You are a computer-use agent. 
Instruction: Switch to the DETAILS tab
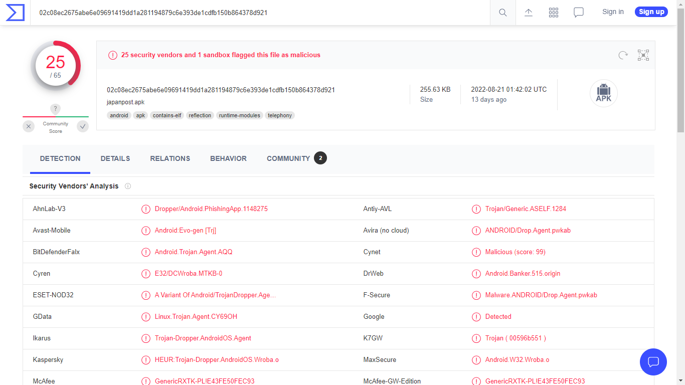coord(115,158)
